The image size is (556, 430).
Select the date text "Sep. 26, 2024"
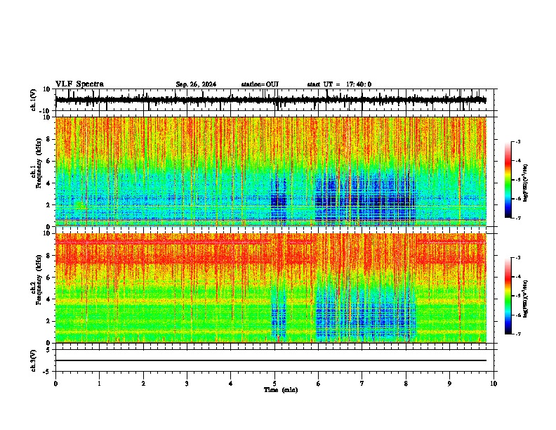point(196,84)
